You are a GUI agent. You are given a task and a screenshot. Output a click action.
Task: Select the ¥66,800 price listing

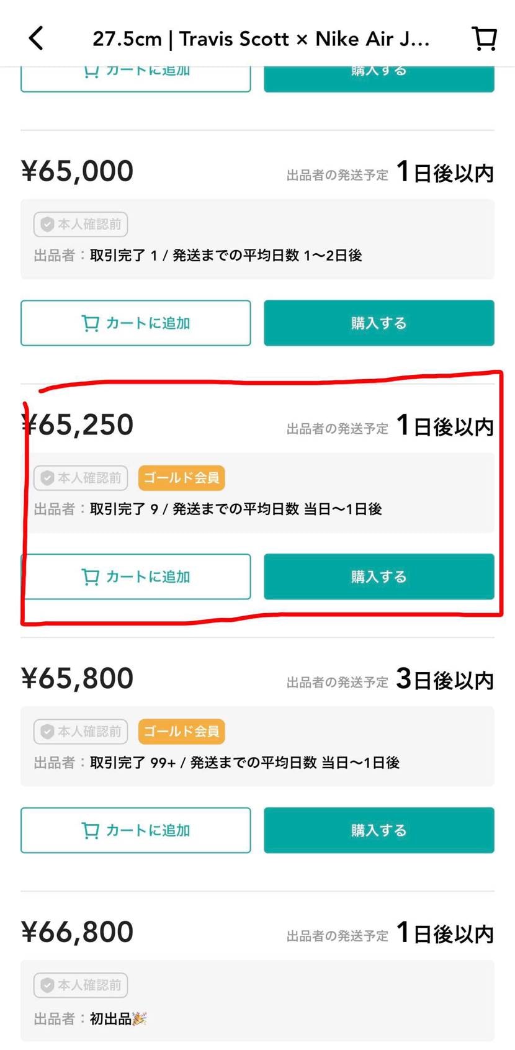tap(78, 932)
